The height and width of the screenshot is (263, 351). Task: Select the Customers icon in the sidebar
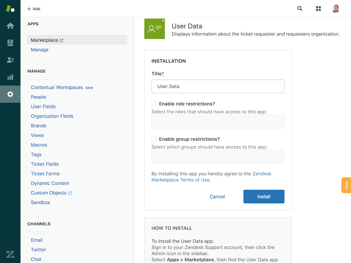coord(10,60)
